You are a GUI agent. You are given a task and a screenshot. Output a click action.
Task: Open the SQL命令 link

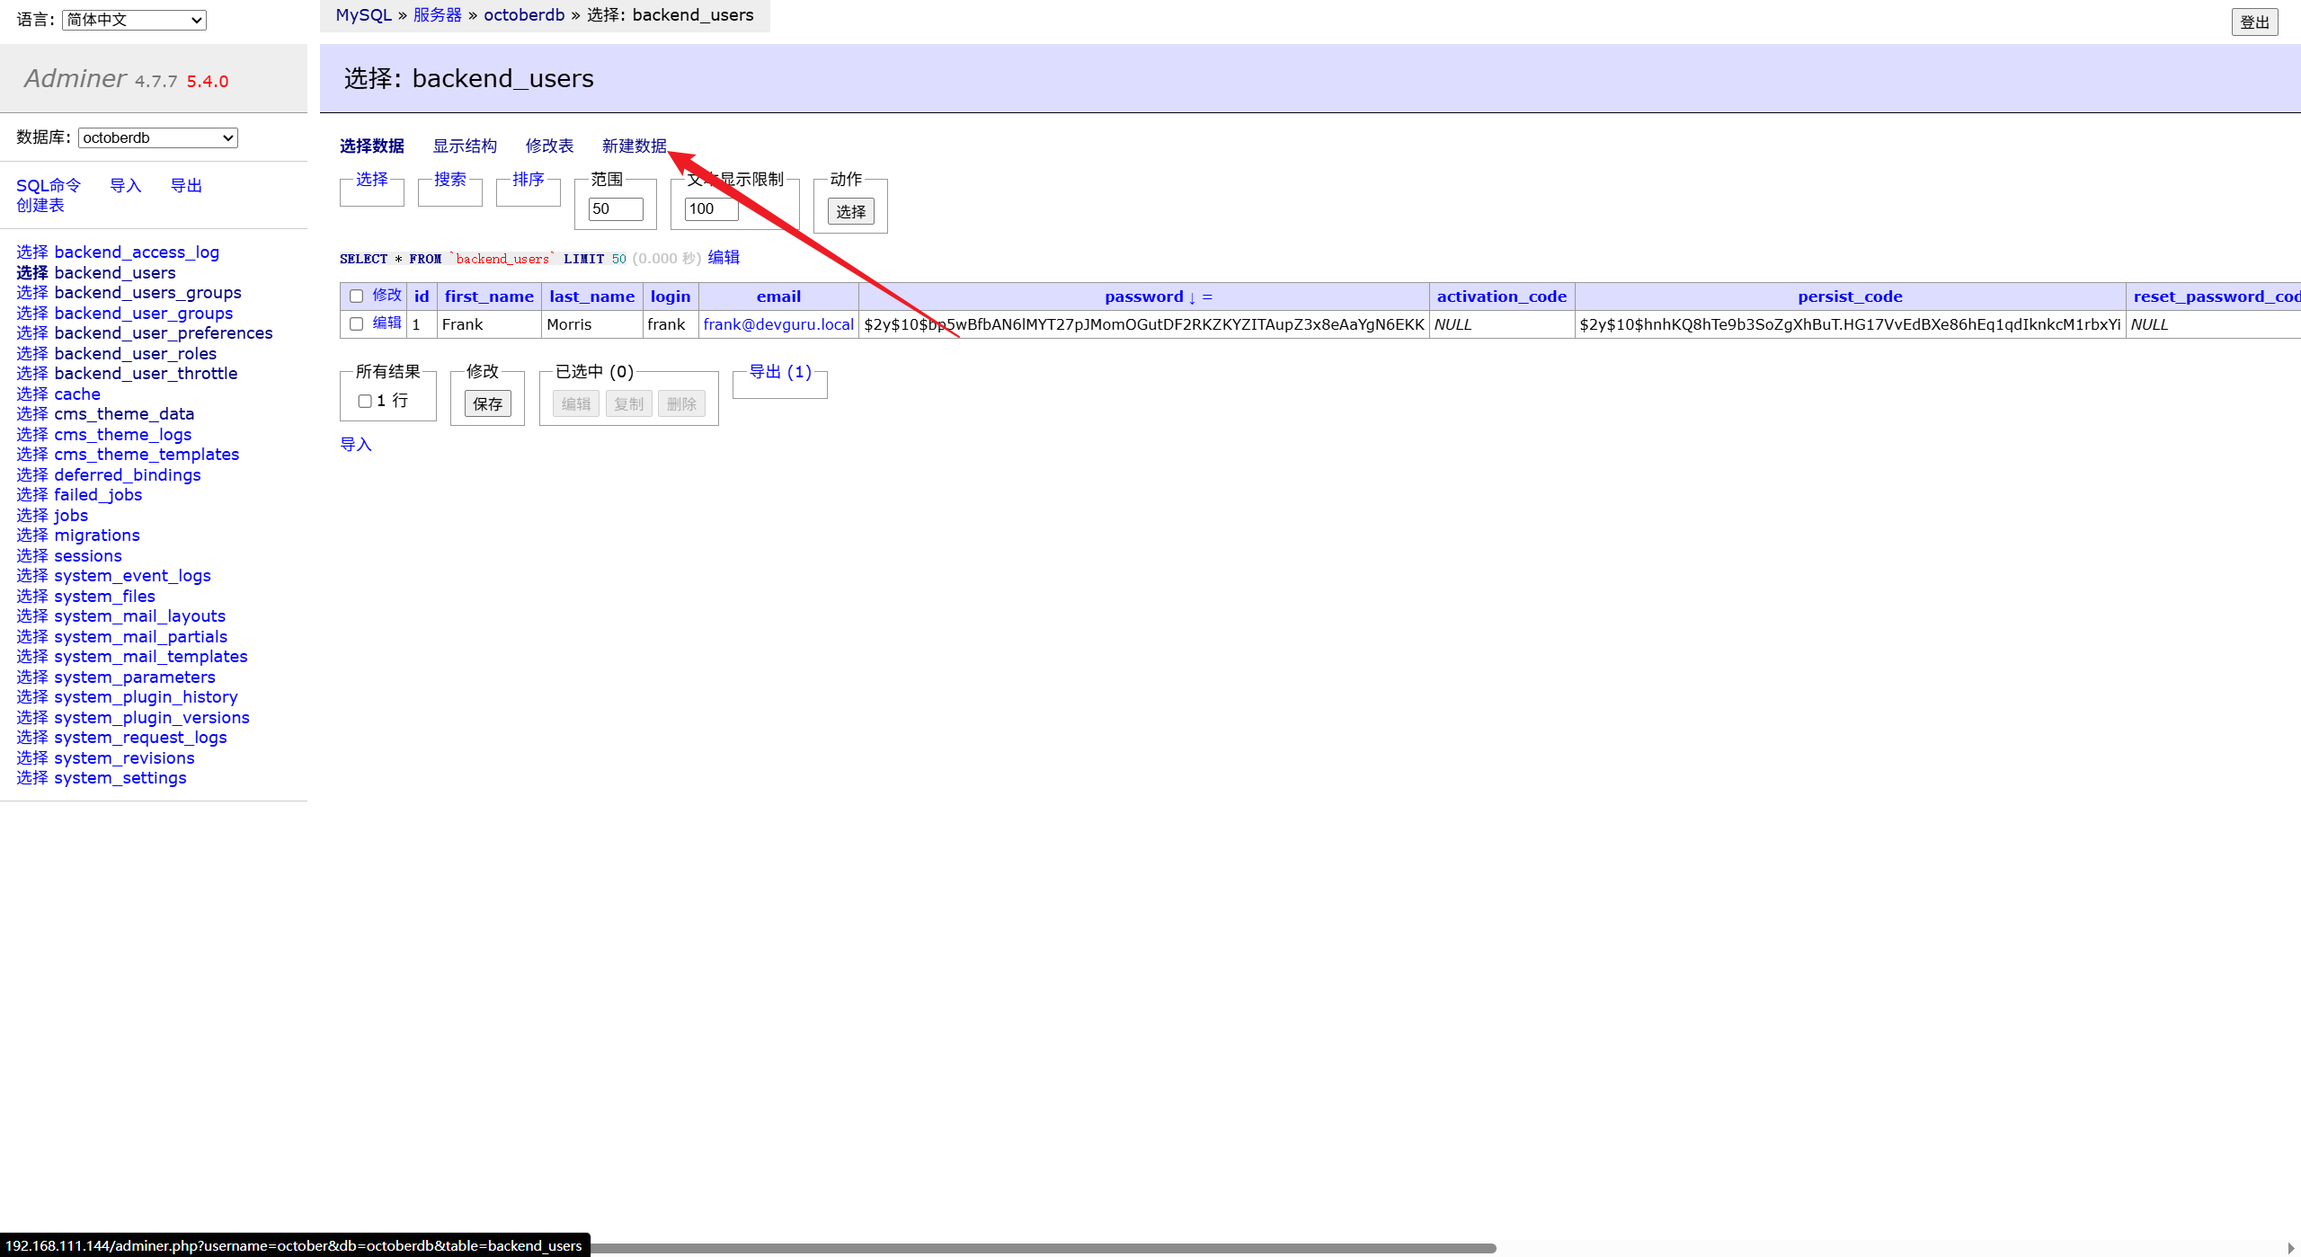[x=49, y=185]
